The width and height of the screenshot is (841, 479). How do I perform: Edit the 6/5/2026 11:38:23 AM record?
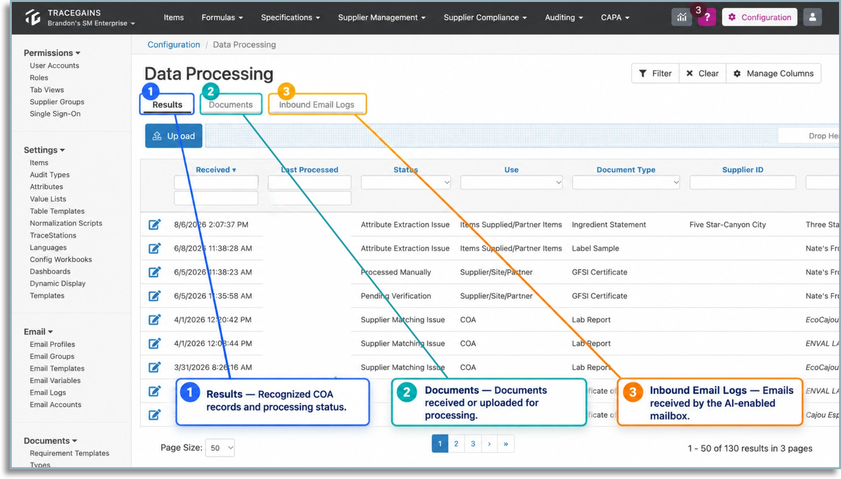155,272
